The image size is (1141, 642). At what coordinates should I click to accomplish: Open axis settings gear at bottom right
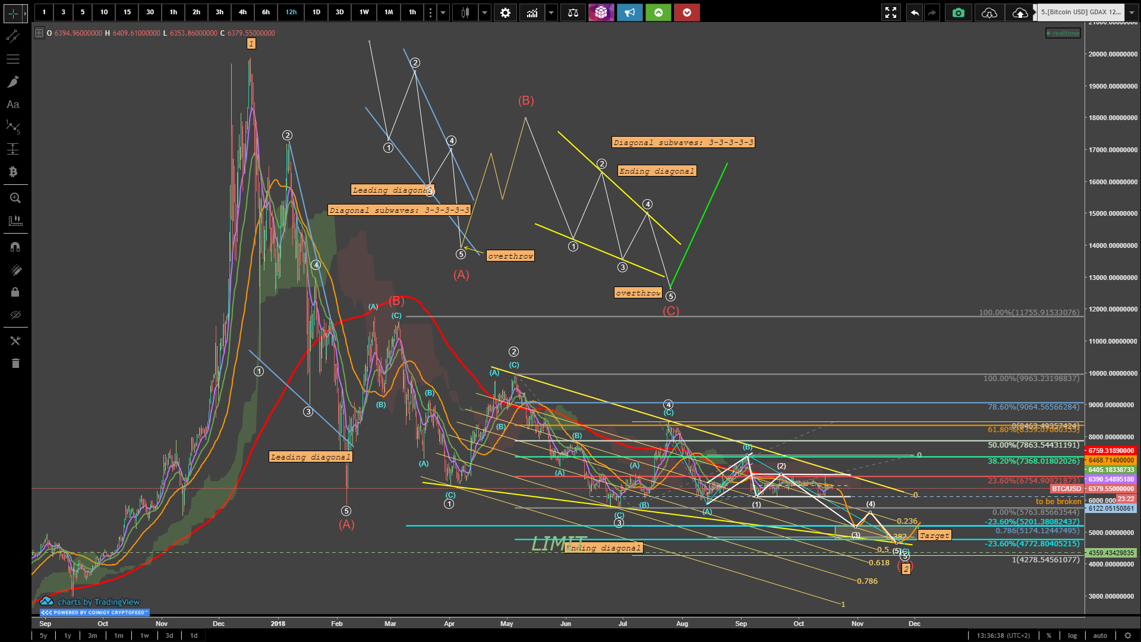tap(1127, 635)
